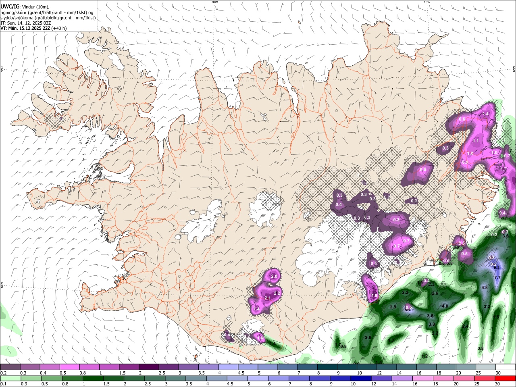Pick the dark plum 0.2 snow scale swatch
516x387 pixels.
point(10,367)
